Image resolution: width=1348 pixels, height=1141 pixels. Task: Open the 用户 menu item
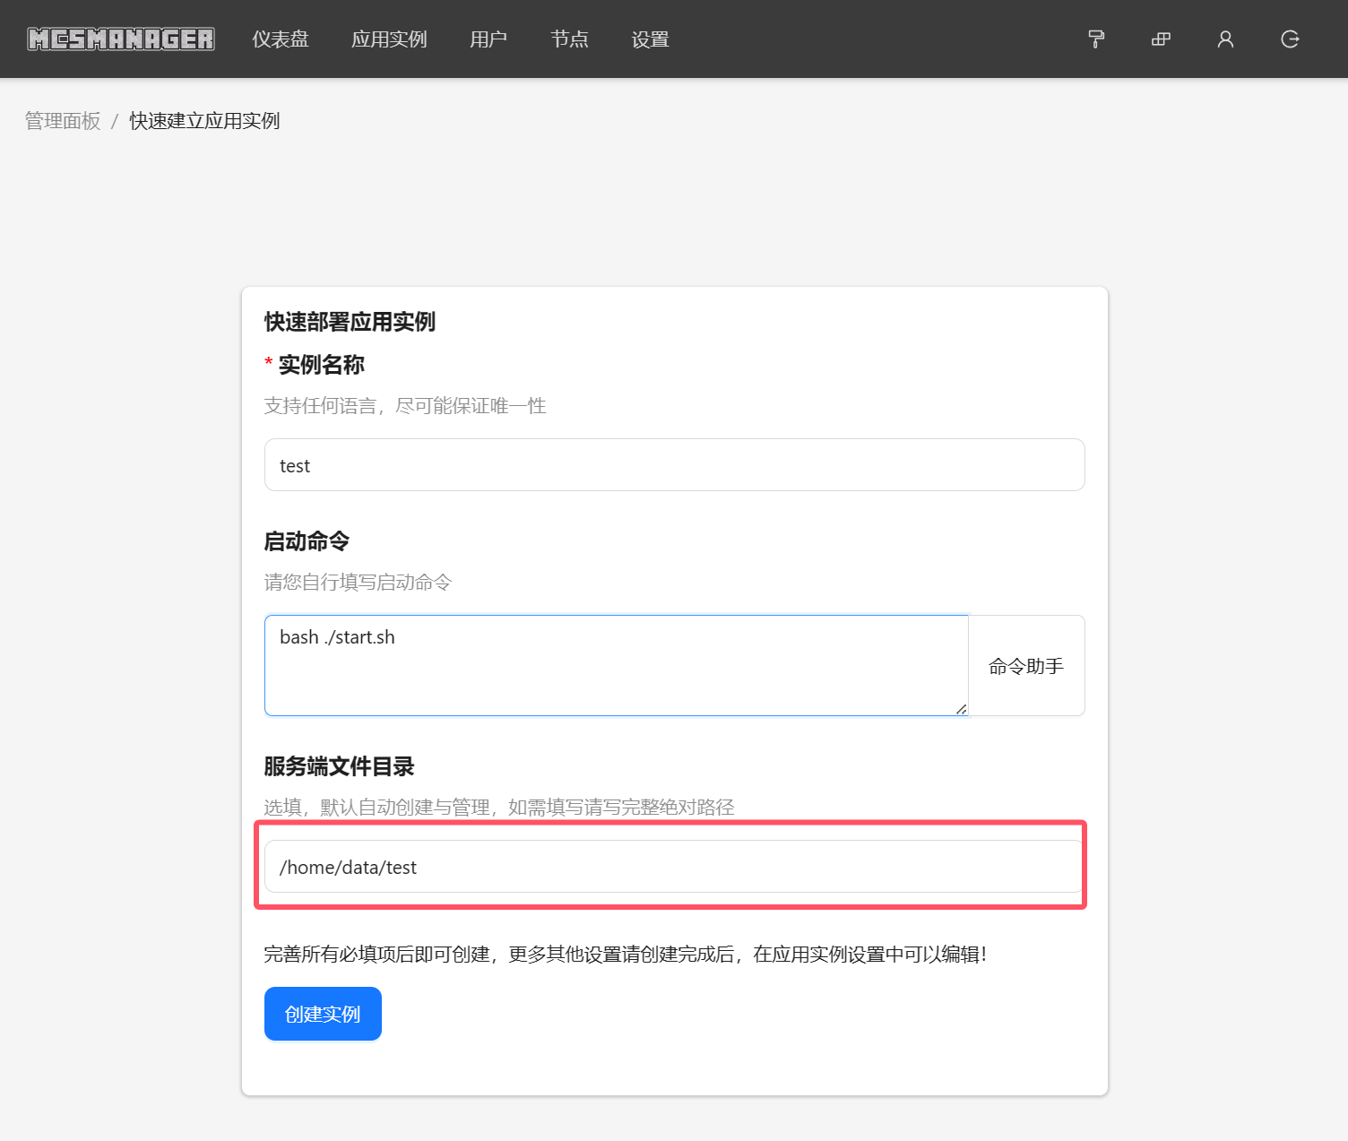pyautogui.click(x=488, y=39)
